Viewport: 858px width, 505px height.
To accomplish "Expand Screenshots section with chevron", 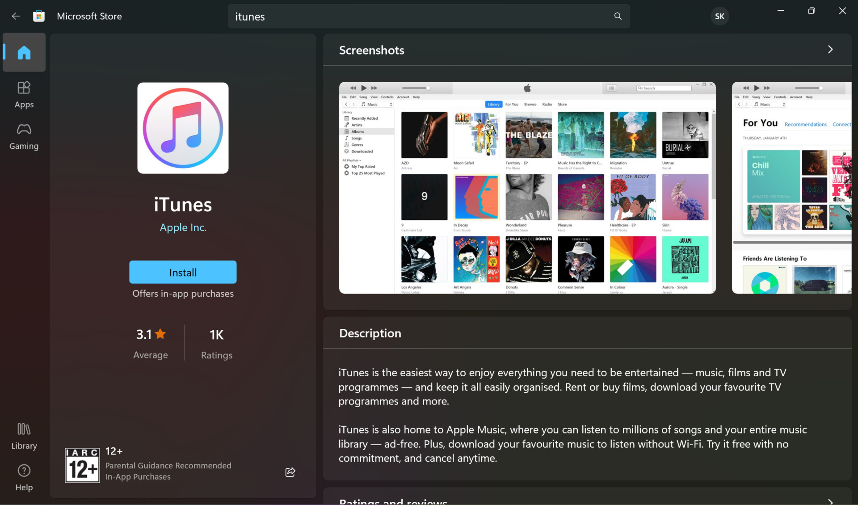I will coord(830,50).
